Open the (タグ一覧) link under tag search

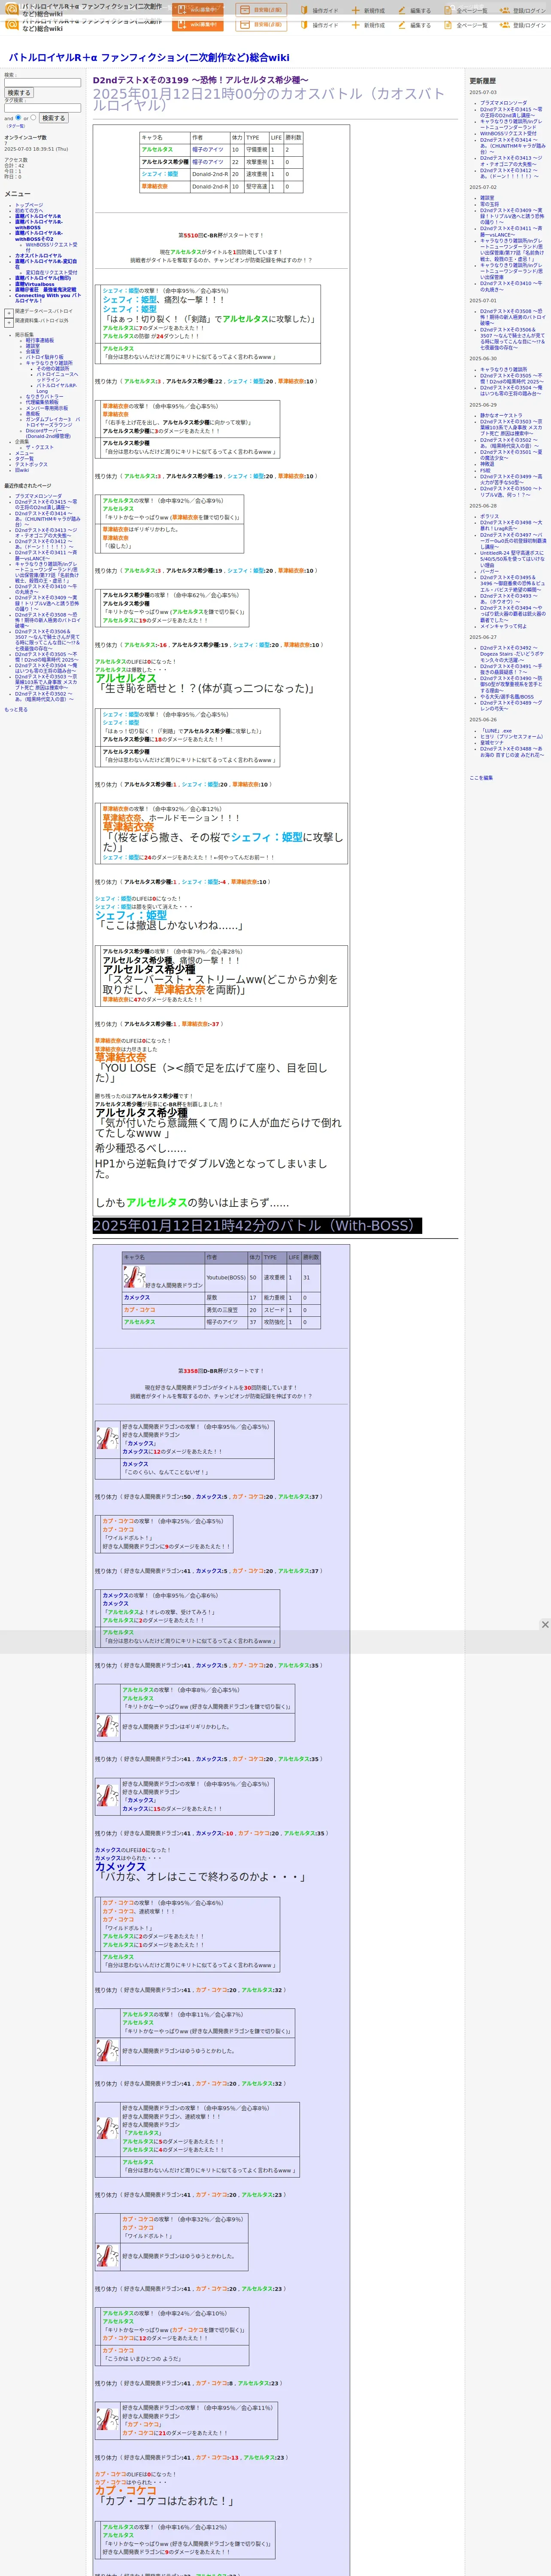click(16, 126)
